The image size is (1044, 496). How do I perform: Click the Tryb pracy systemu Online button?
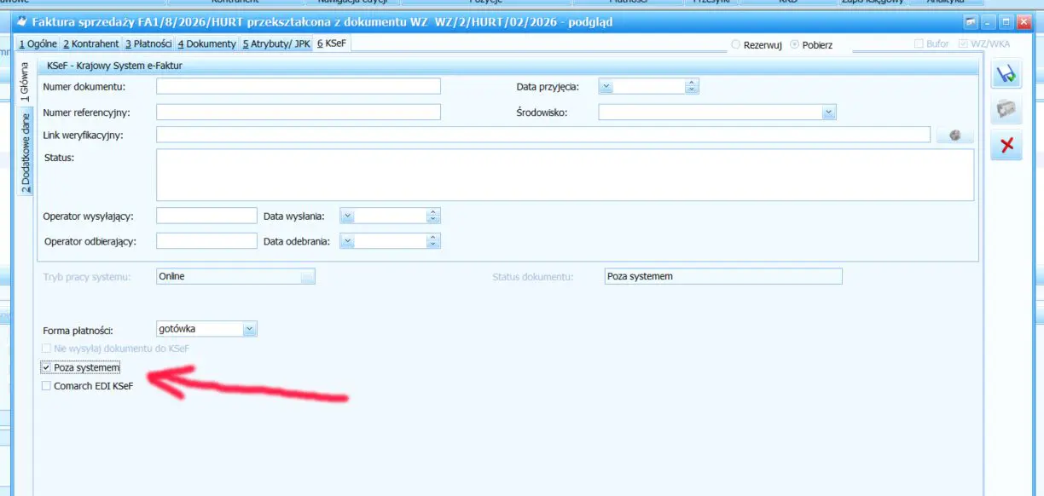[307, 276]
